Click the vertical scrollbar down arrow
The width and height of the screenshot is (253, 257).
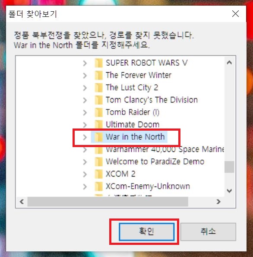pyautogui.click(x=229, y=191)
